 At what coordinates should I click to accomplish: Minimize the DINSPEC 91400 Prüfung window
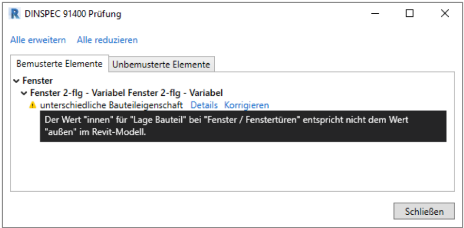tap(374, 14)
